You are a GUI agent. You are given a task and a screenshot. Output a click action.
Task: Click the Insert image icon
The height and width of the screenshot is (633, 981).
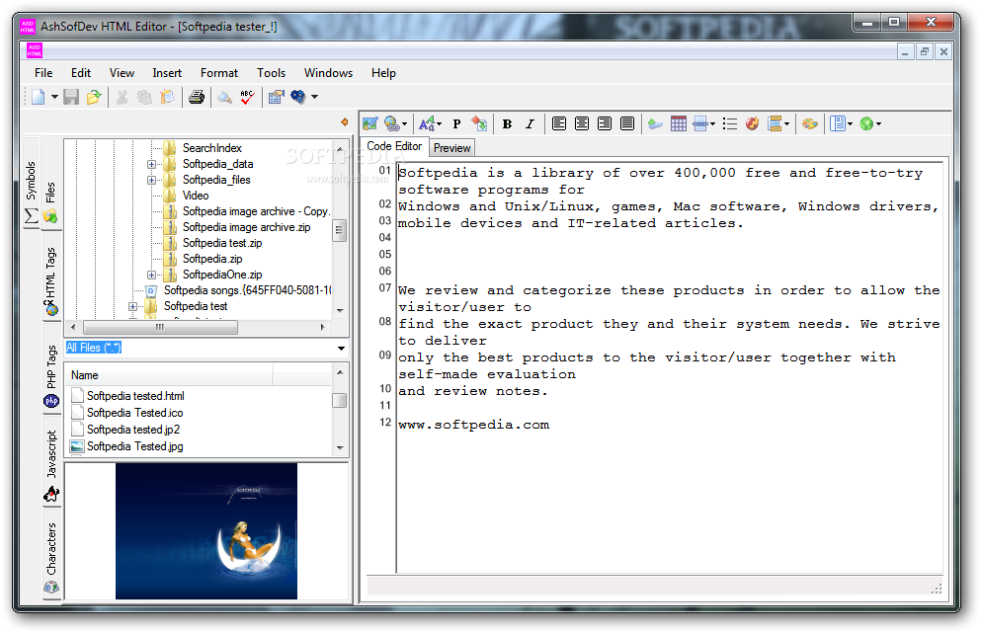click(x=370, y=123)
